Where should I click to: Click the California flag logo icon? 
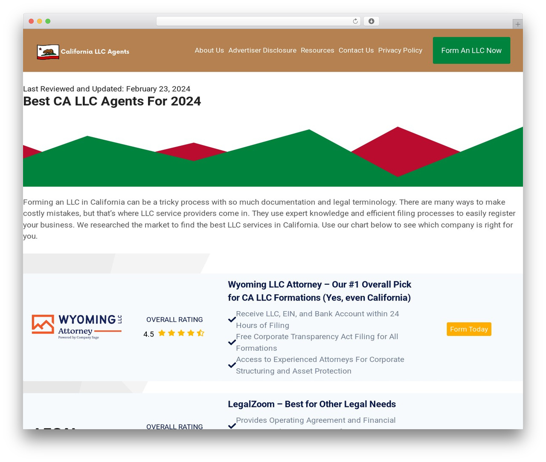click(x=48, y=52)
